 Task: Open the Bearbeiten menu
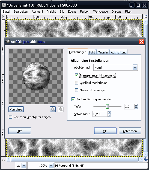(21, 12)
